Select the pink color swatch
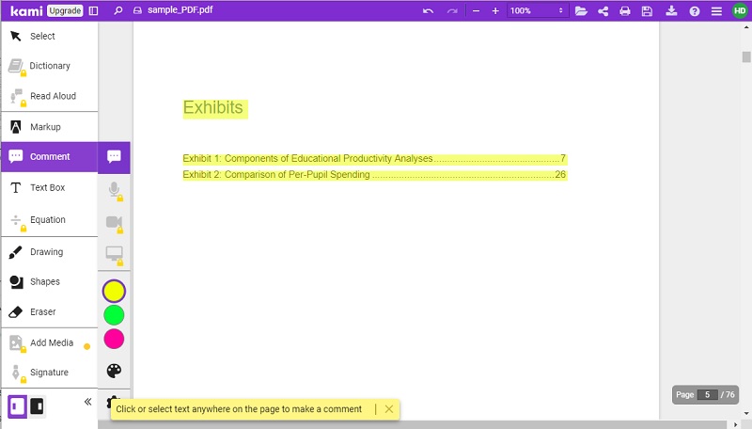Viewport: 752px width, 429px height. coord(114,340)
